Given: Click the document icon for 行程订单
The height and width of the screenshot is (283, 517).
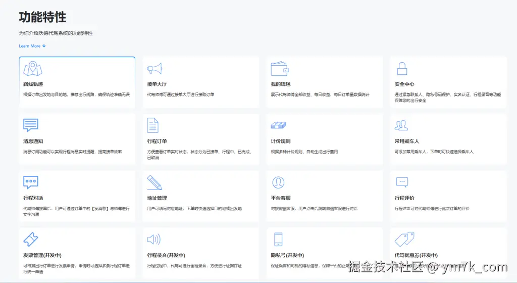Looking at the screenshot, I should 152,125.
